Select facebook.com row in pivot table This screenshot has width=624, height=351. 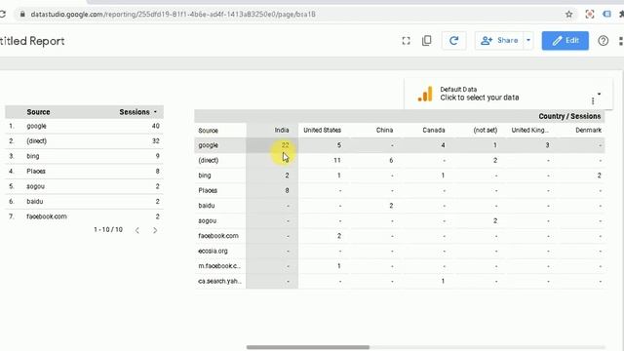[400, 236]
